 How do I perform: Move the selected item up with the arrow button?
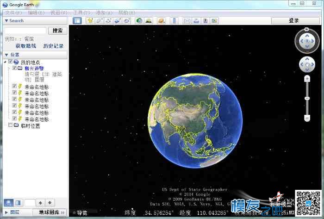pos(41,203)
